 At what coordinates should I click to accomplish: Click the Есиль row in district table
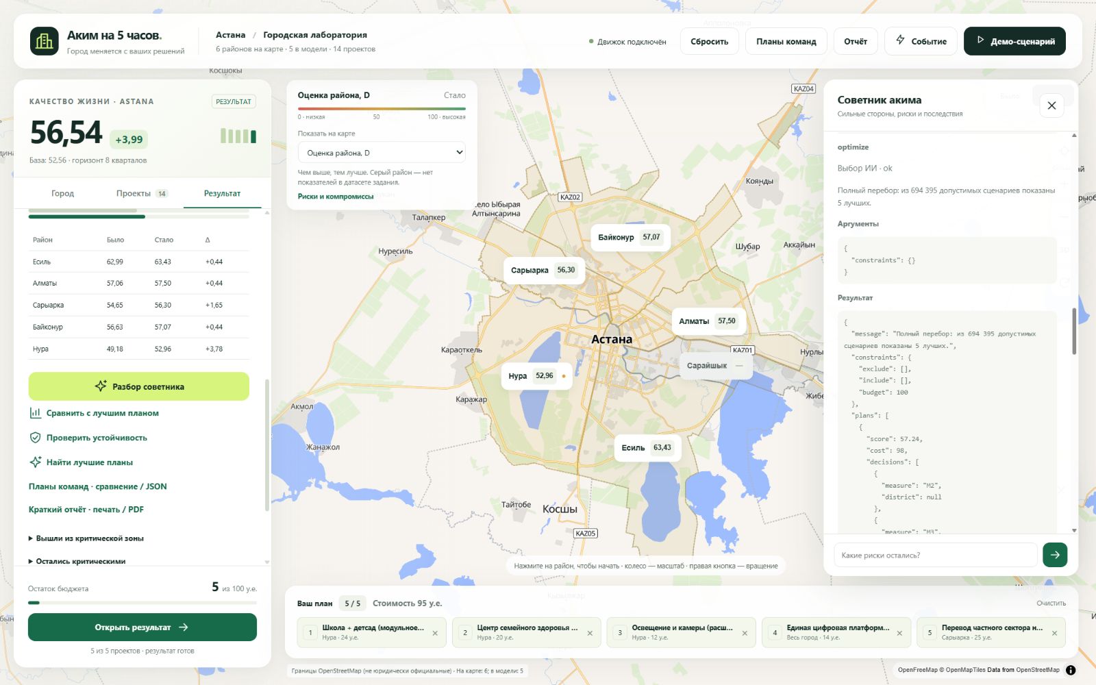coord(139,262)
